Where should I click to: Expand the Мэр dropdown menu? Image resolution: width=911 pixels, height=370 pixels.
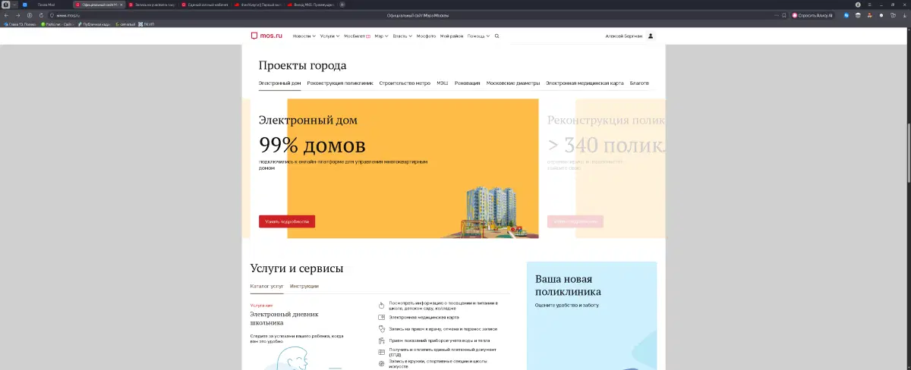[x=381, y=36]
